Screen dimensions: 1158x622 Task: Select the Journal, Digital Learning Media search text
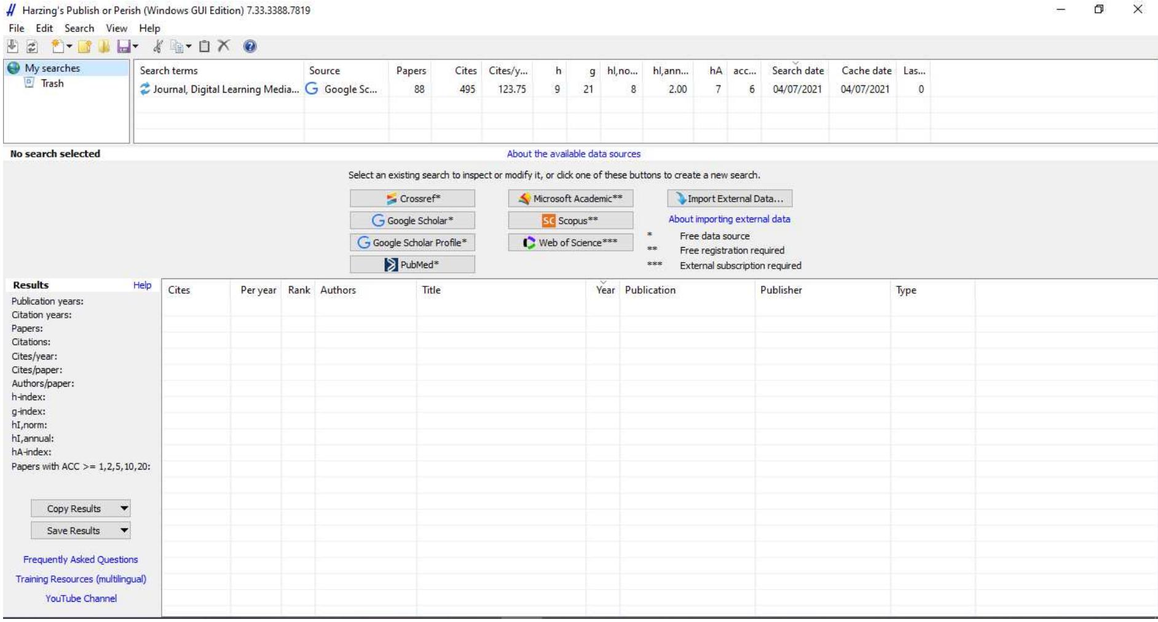(x=226, y=89)
